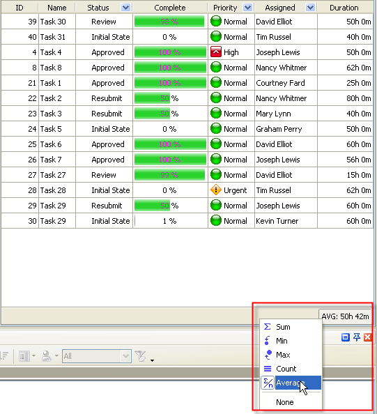Pin the panel with the pushpin icon
The height and width of the screenshot is (414, 377).
point(357,337)
